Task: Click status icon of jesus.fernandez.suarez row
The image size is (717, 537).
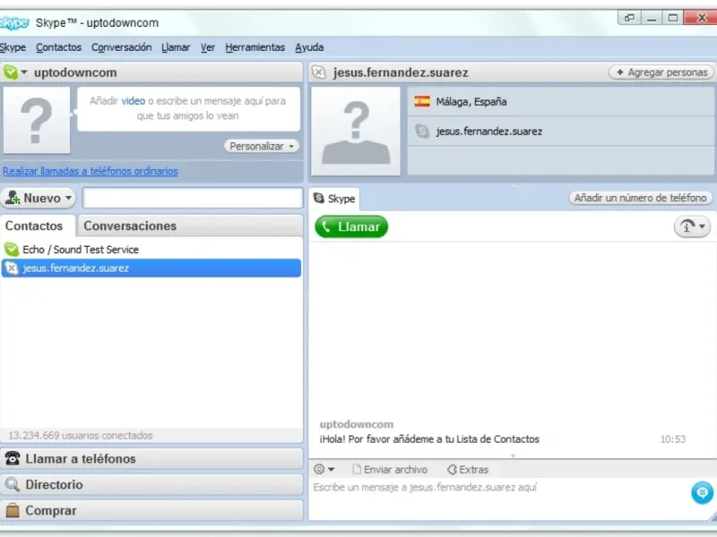Action: point(12,268)
